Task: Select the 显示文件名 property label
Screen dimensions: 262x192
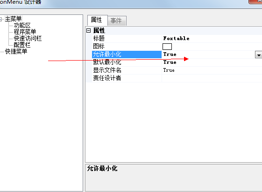Action: [107, 70]
